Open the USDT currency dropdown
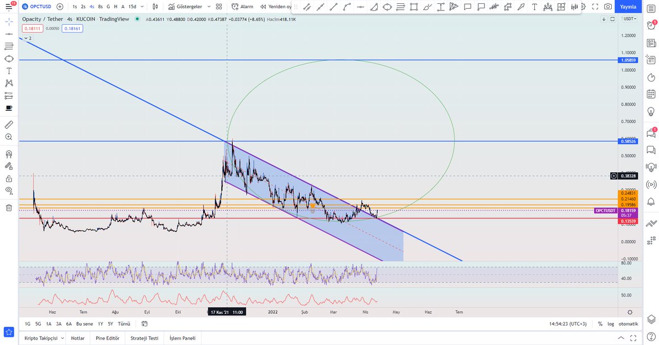The width and height of the screenshot is (659, 345). (x=629, y=19)
